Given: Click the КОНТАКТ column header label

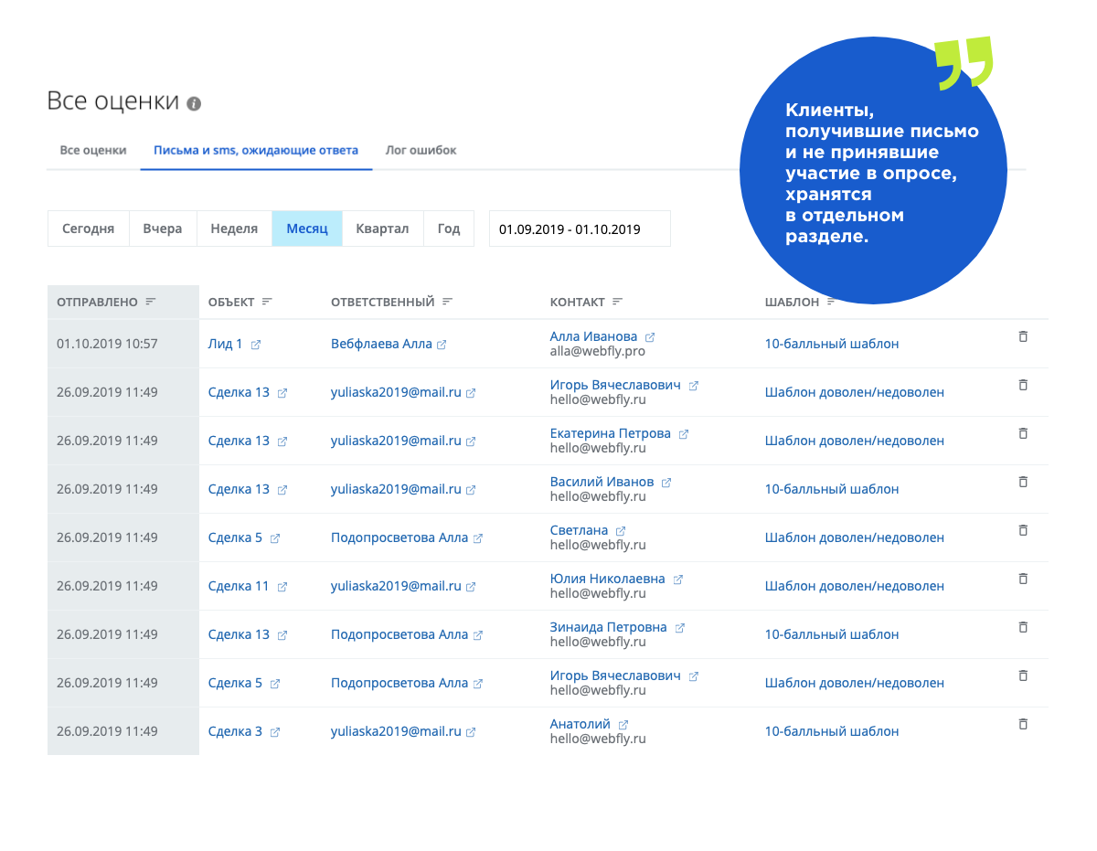Looking at the screenshot, I should 578,302.
